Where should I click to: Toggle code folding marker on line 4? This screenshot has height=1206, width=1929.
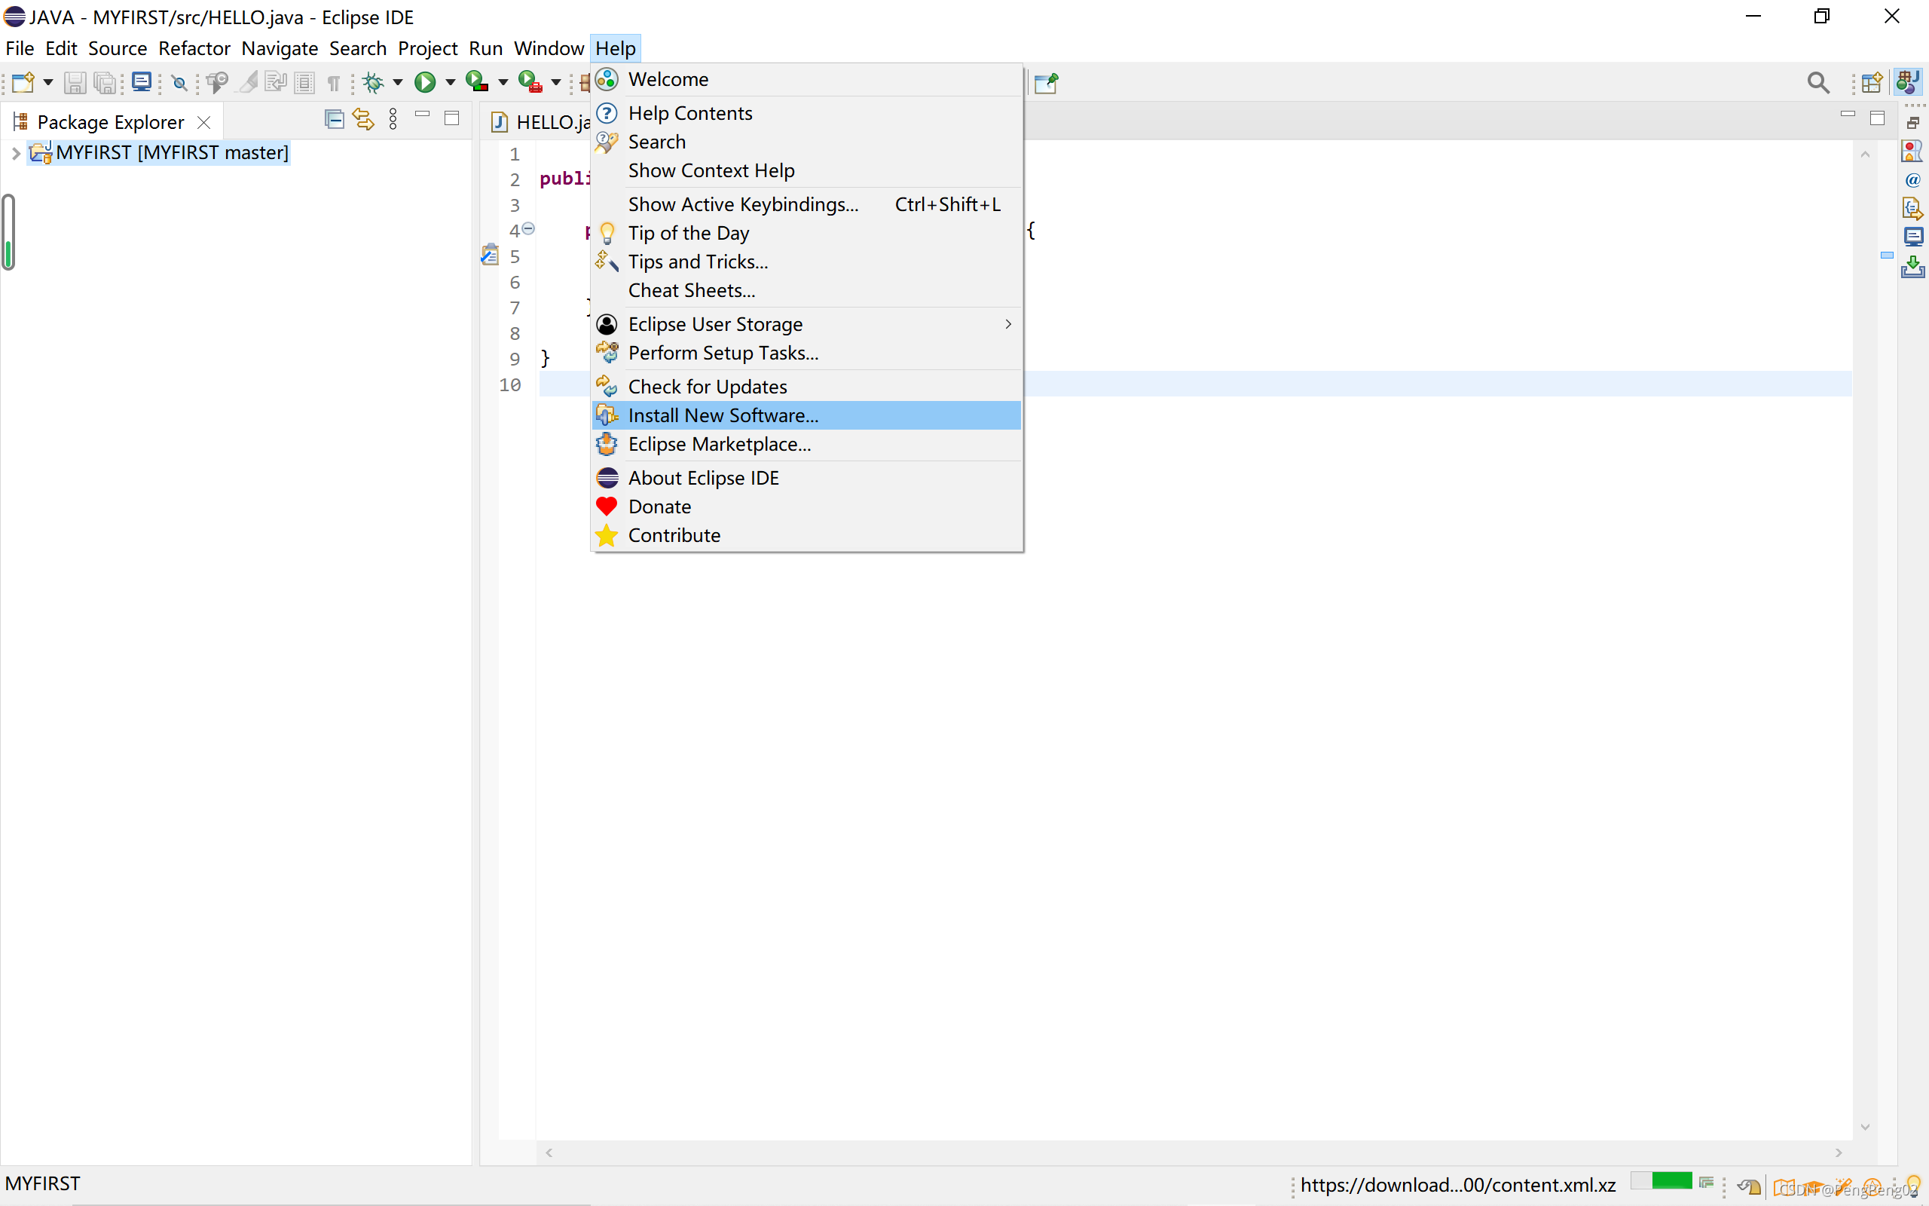tap(528, 229)
